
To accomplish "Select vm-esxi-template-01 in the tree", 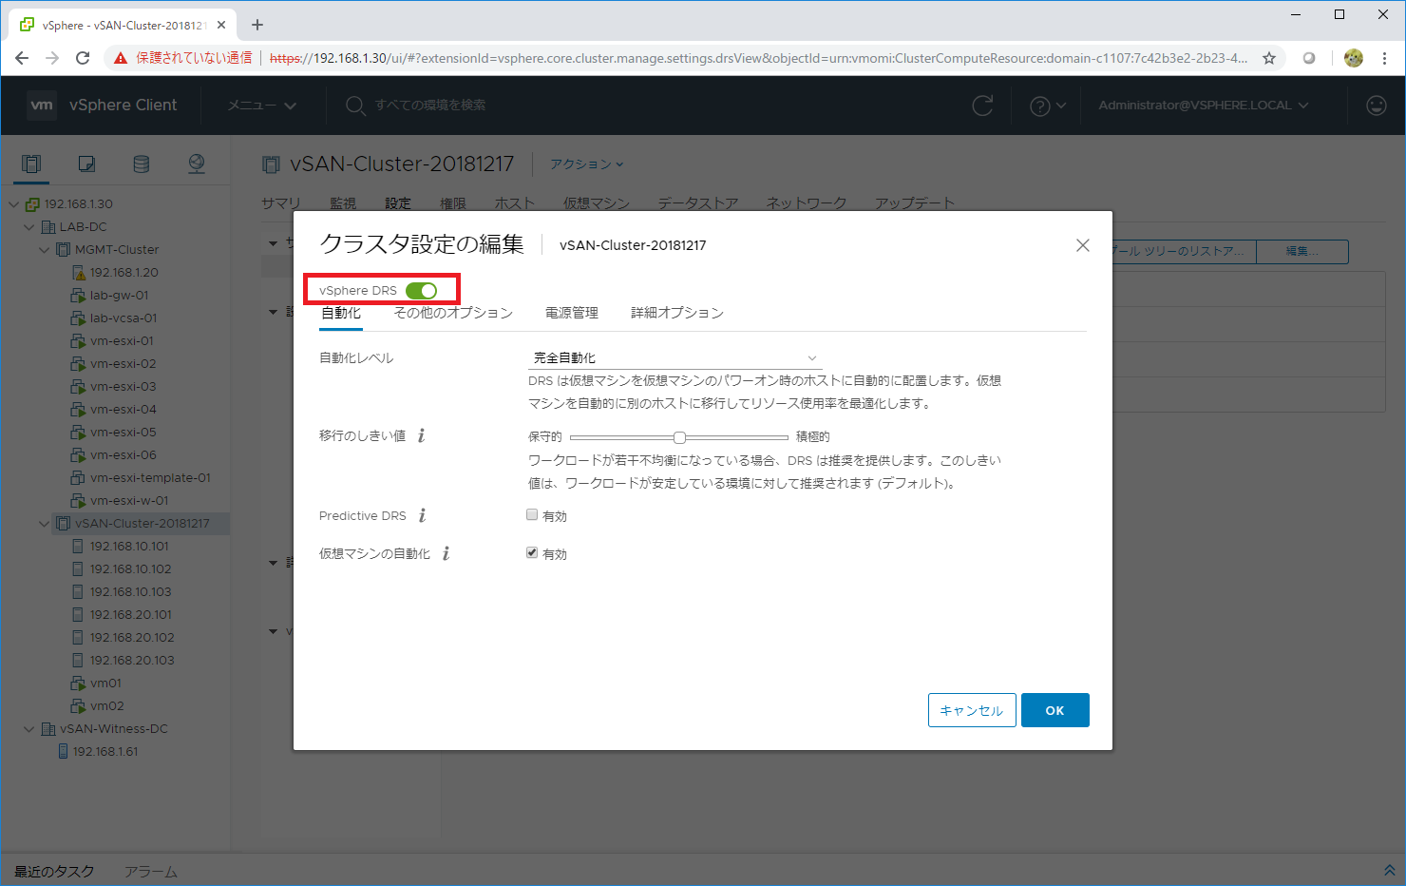I will [150, 478].
